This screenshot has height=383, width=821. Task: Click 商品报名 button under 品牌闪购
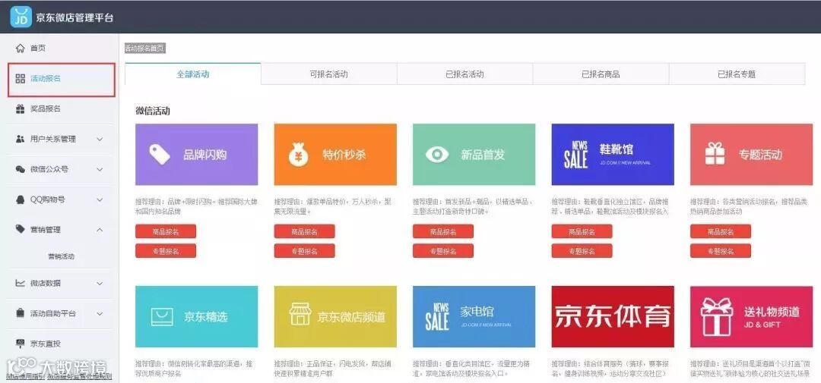pyautogui.click(x=166, y=231)
